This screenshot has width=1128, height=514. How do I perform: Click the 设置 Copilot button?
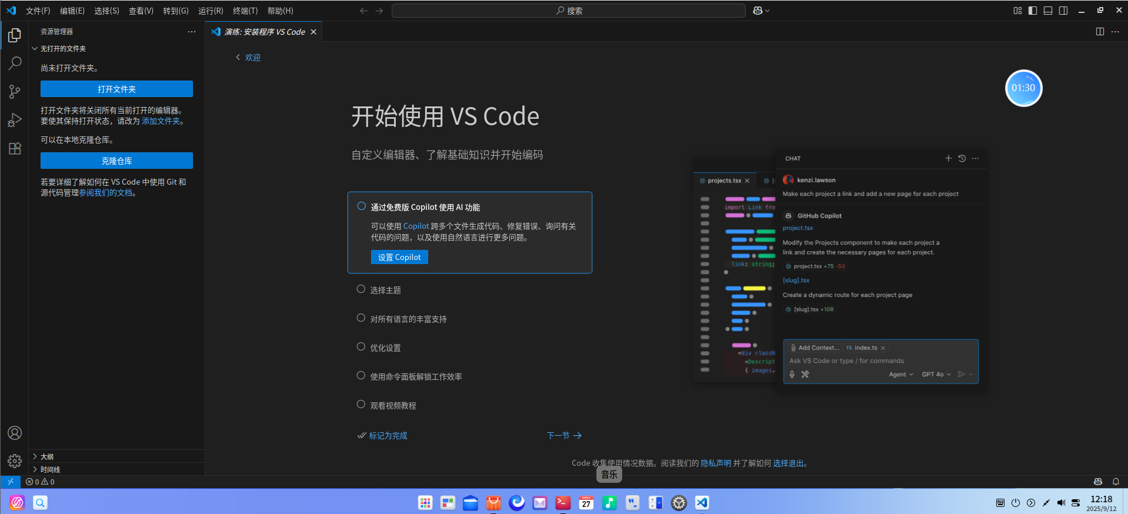tap(399, 257)
